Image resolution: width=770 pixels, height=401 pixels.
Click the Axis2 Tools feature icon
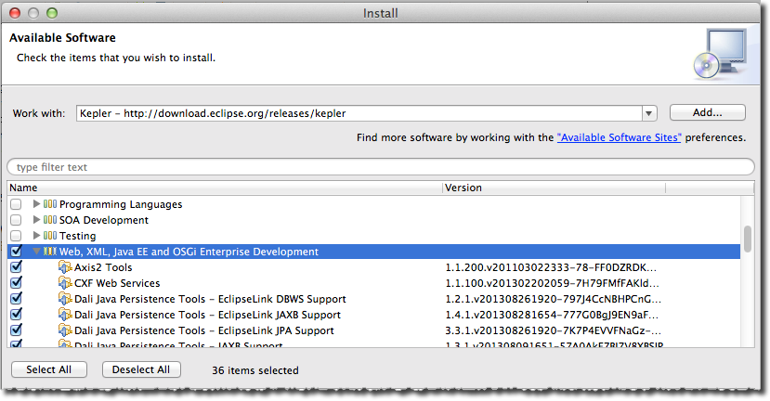pyautogui.click(x=64, y=267)
